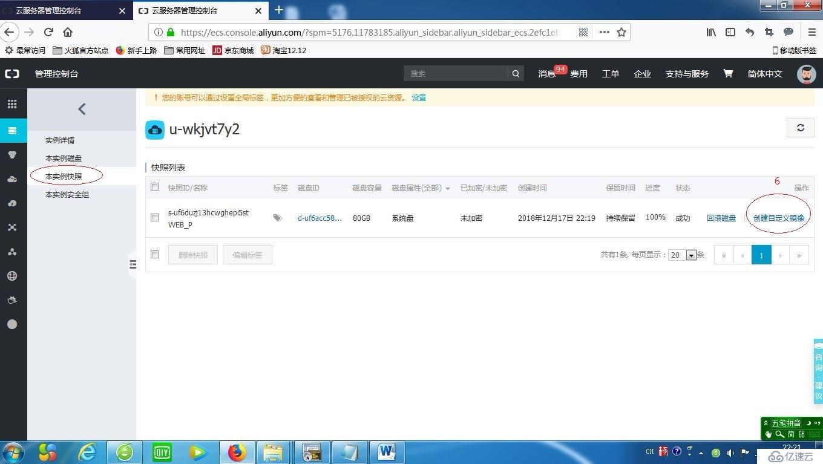Jump to the last page with » button
Image resolution: width=823 pixels, height=464 pixels.
pyautogui.click(x=799, y=255)
